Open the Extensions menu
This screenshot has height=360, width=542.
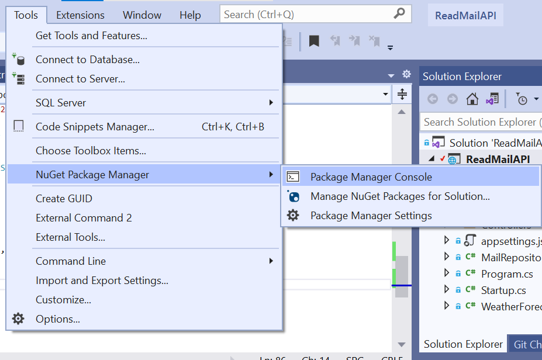(x=80, y=15)
